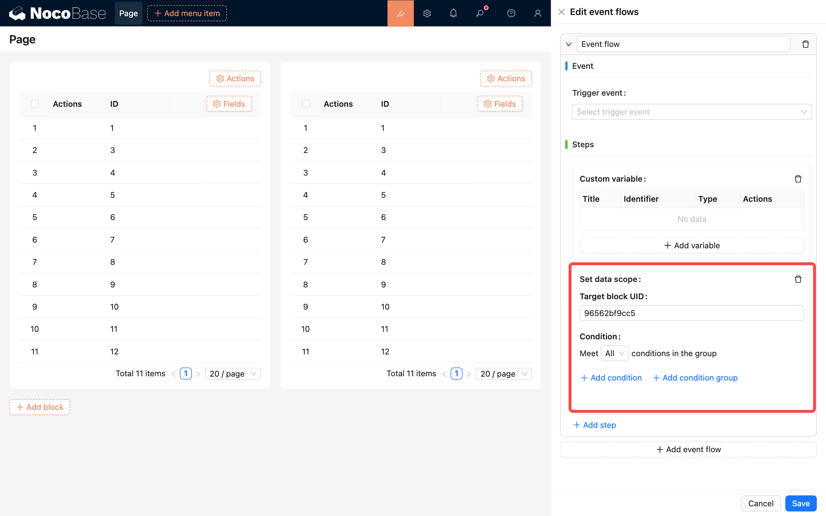The height and width of the screenshot is (516, 826).
Task: Click the Add condition link
Action: pyautogui.click(x=611, y=378)
